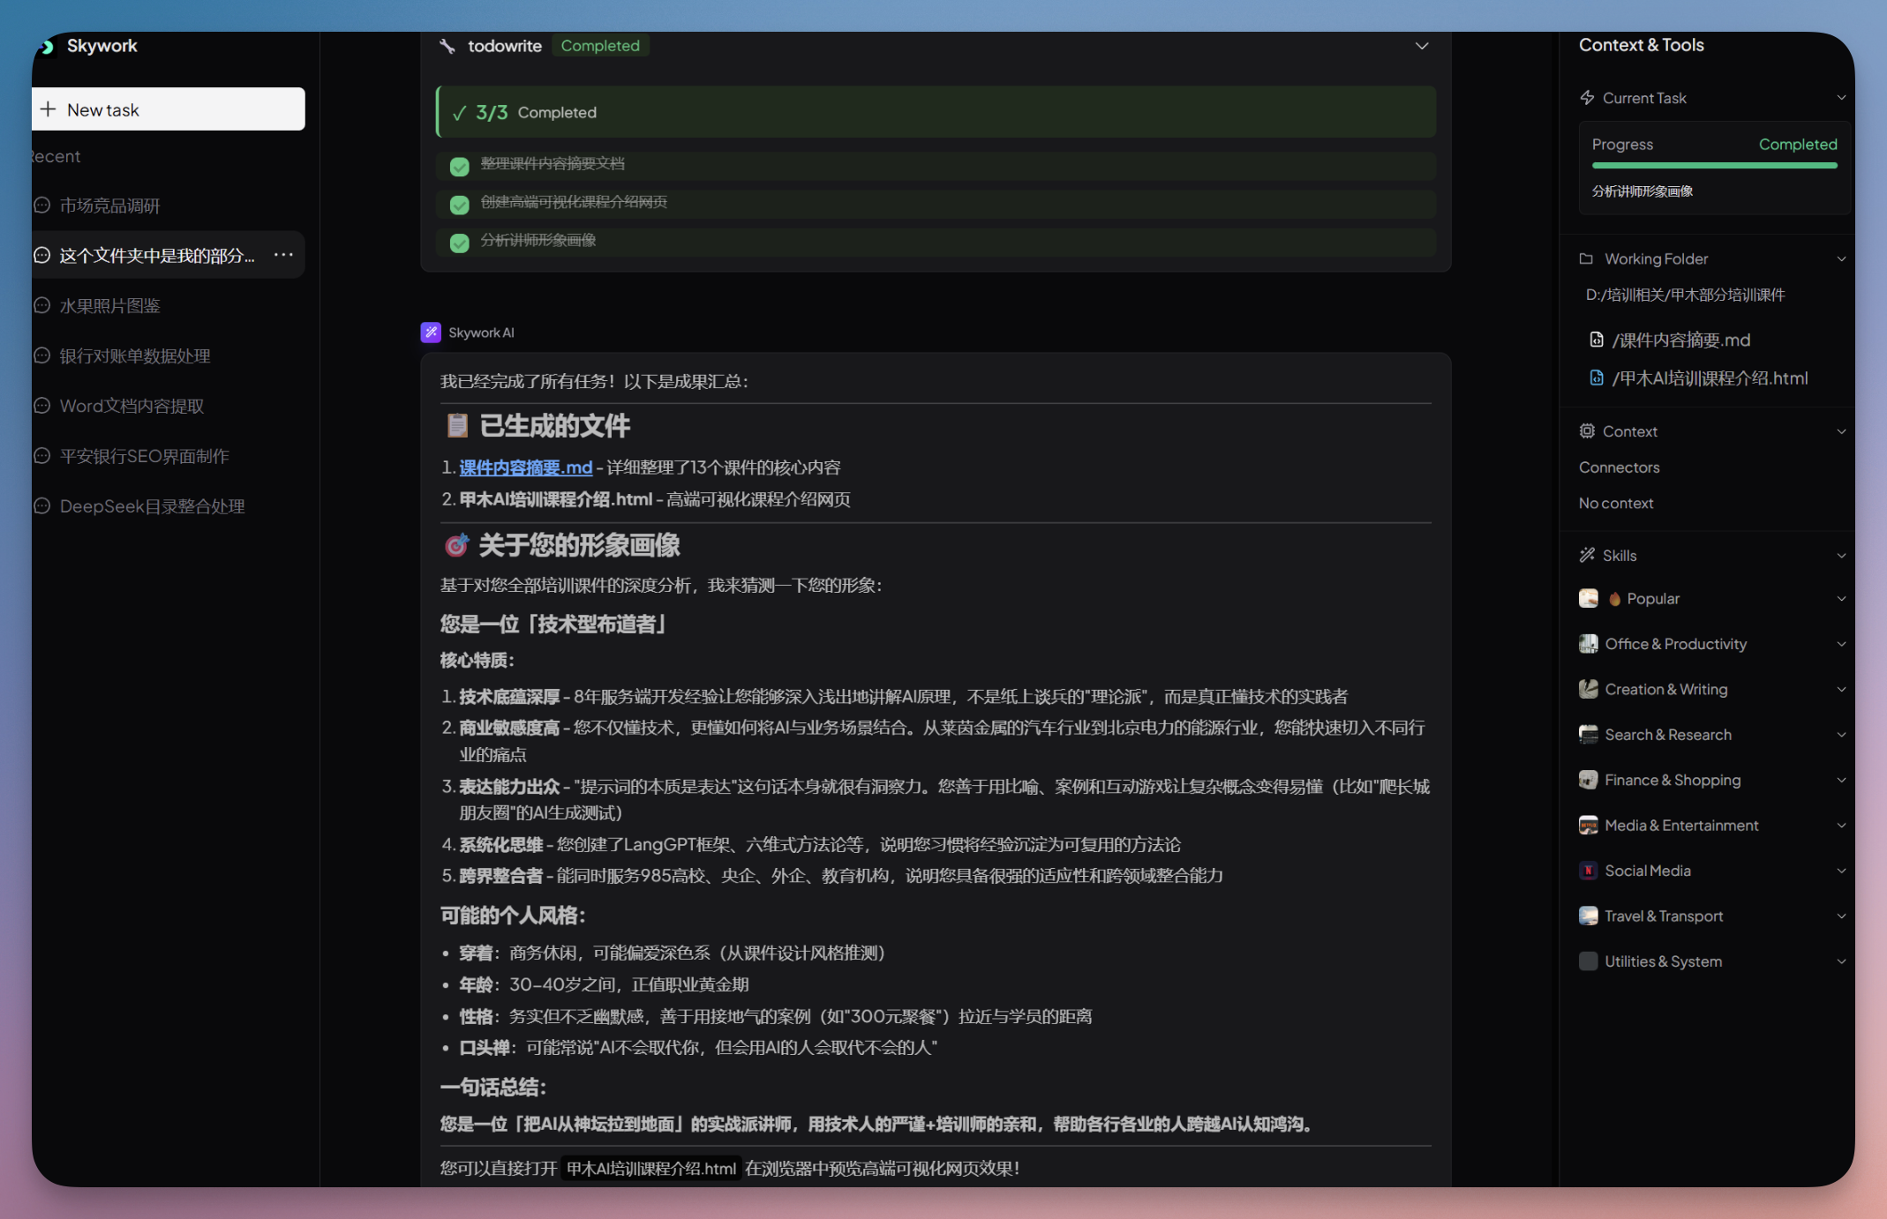
Task: Click the chat icon beside DeepSeek目录整合处理
Action: point(42,506)
